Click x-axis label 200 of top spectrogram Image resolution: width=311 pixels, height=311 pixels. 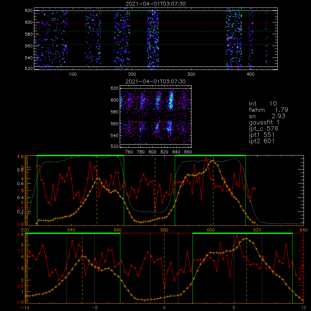(132, 74)
